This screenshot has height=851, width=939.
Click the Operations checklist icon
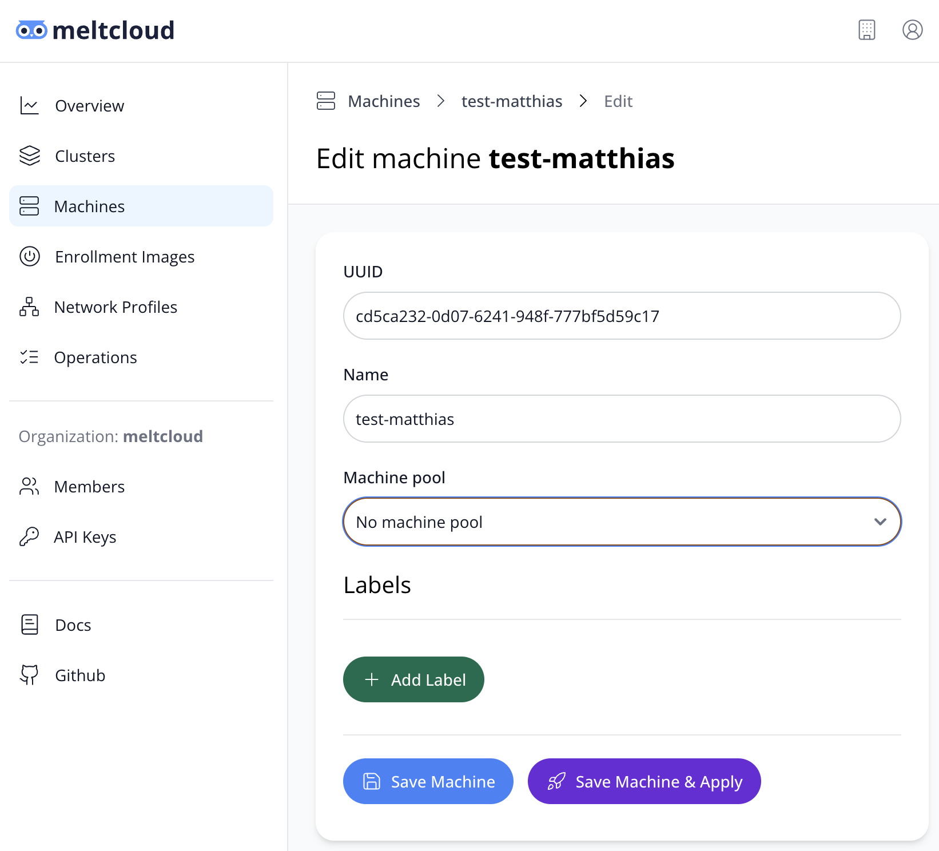(x=30, y=357)
